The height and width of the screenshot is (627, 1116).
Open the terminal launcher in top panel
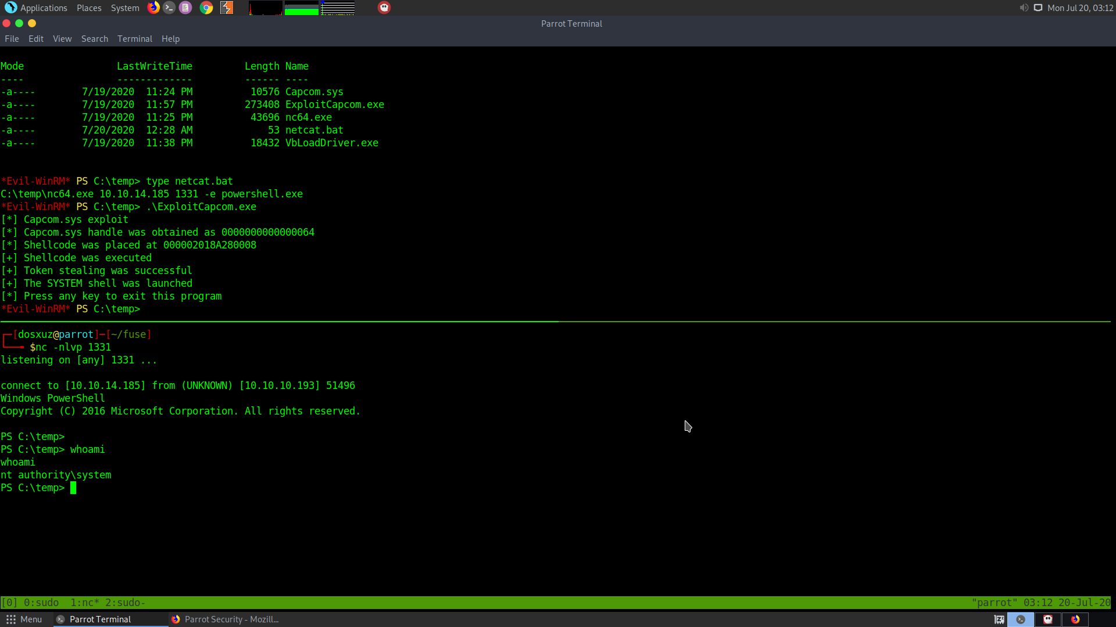(x=169, y=8)
